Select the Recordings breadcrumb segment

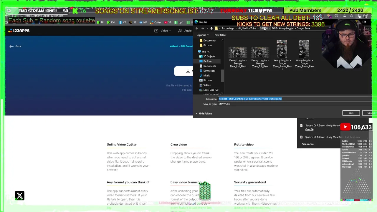coord(228,29)
